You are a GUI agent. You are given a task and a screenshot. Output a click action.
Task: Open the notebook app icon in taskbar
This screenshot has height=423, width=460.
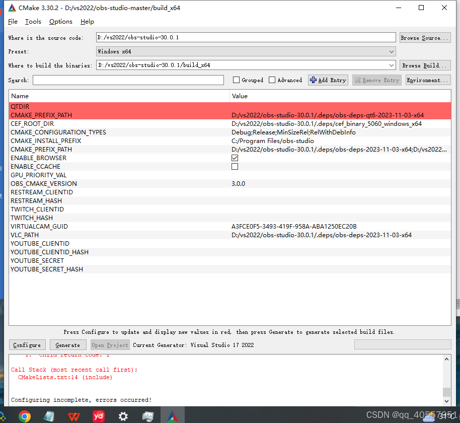tap(49, 416)
